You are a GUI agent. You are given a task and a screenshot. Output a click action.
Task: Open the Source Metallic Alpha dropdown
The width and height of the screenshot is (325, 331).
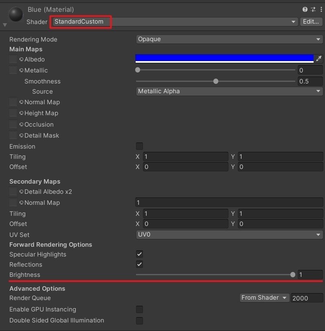pyautogui.click(x=229, y=92)
